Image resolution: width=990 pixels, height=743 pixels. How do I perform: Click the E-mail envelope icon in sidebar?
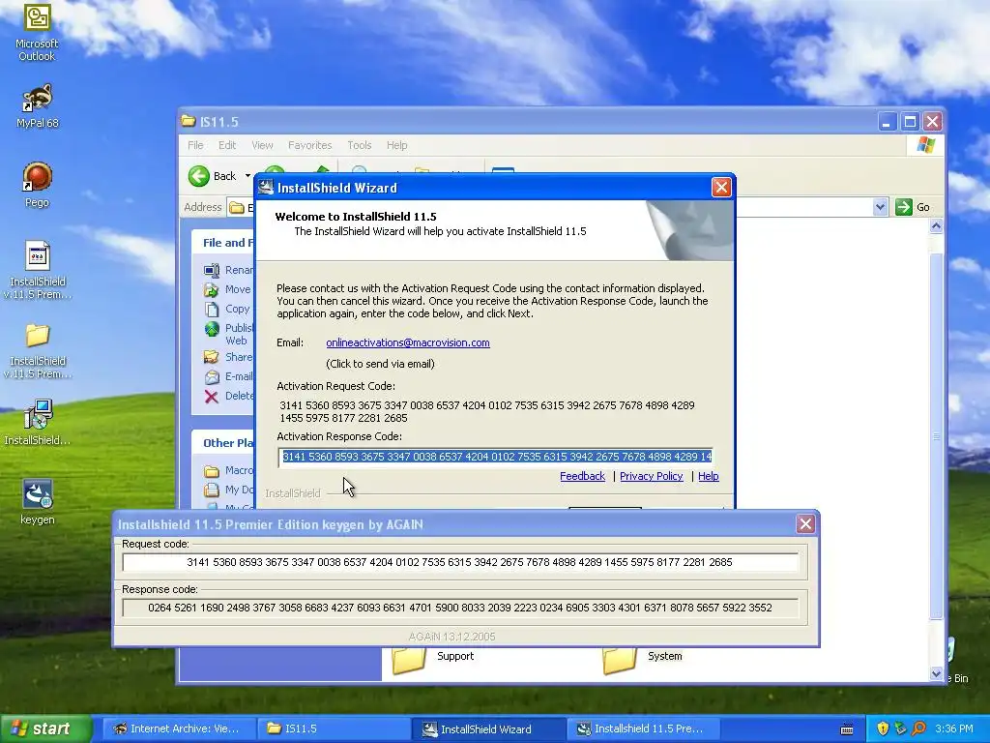[212, 376]
